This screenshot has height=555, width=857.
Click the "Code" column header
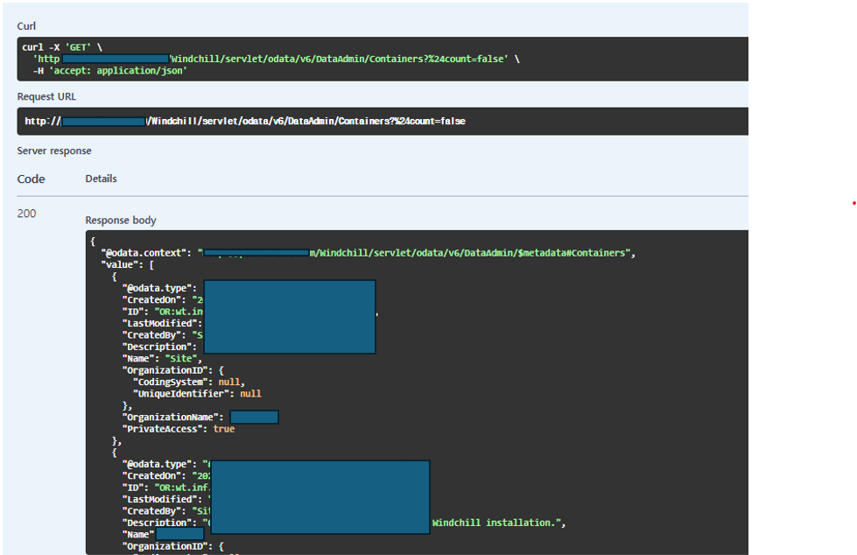point(32,179)
